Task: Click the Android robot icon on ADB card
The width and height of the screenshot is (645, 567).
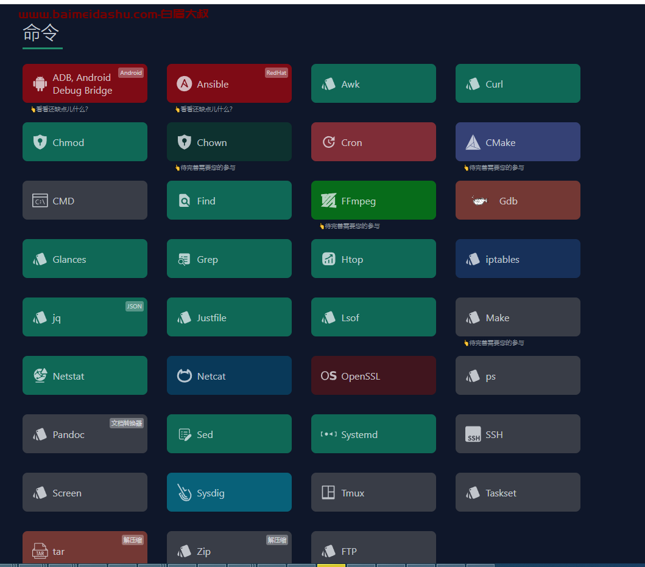Action: coord(40,84)
